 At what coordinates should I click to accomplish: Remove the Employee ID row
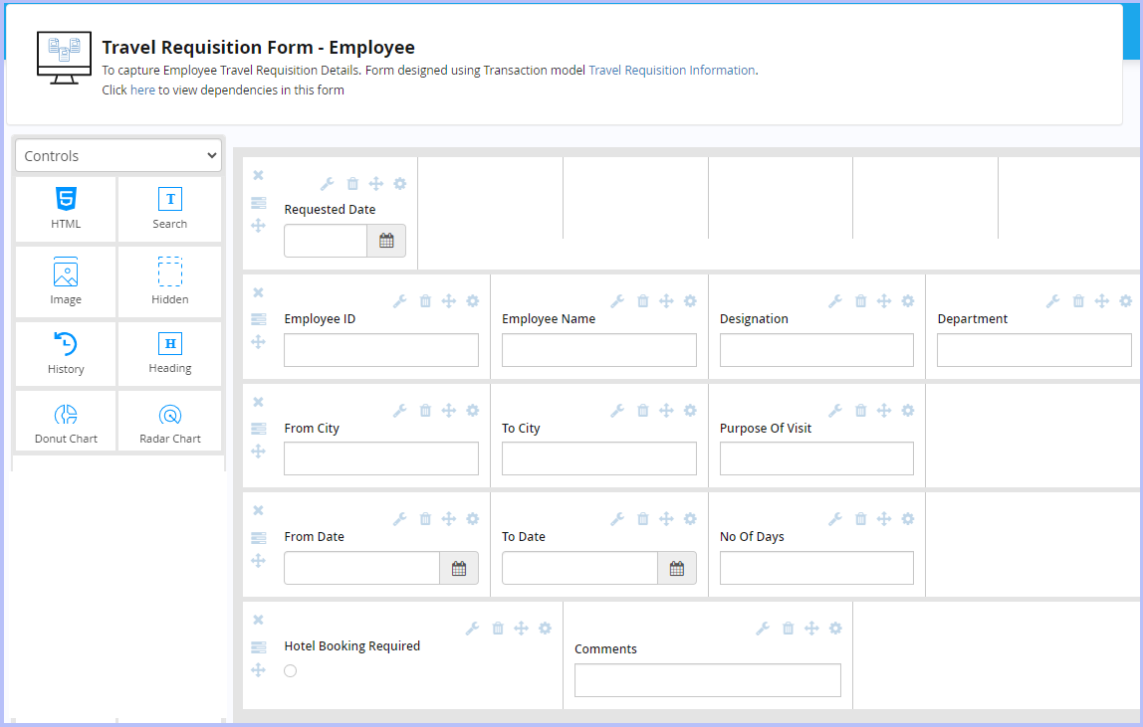click(258, 292)
